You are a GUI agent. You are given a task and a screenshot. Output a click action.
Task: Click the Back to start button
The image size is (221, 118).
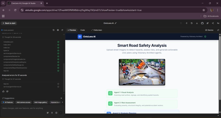[x=9, y=23]
